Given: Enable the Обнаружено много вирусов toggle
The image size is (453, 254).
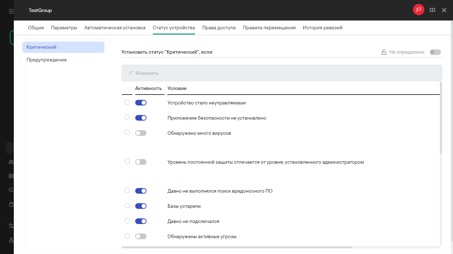Looking at the screenshot, I should coord(141,133).
